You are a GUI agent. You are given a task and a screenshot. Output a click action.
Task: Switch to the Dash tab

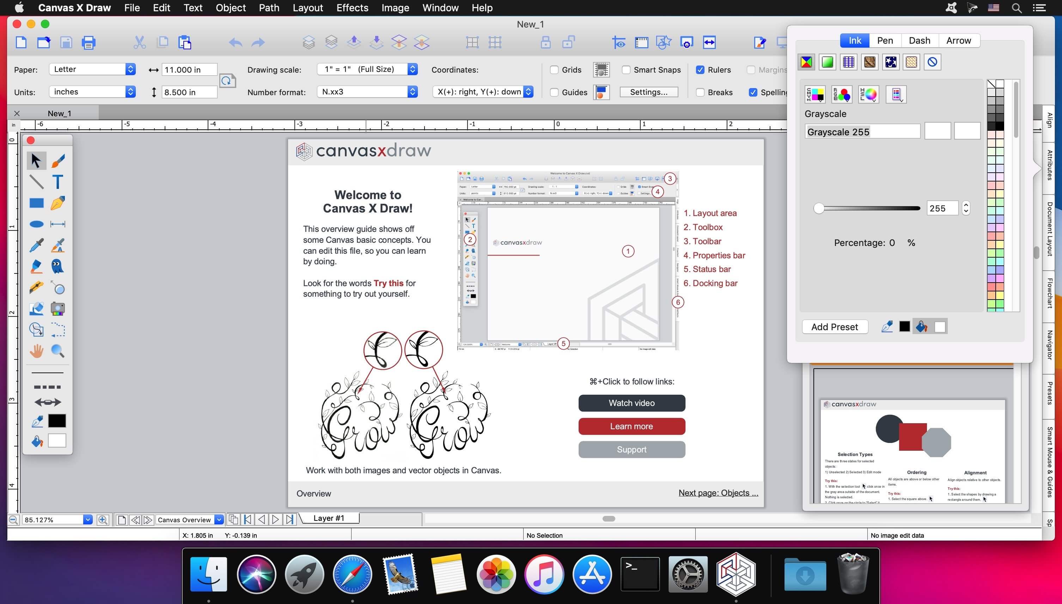pos(919,41)
